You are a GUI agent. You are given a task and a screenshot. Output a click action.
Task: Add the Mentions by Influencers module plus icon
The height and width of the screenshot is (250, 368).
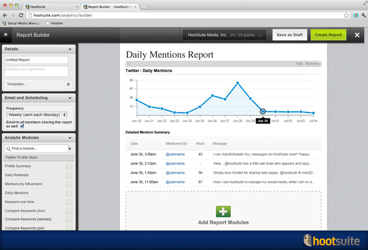tap(69, 184)
